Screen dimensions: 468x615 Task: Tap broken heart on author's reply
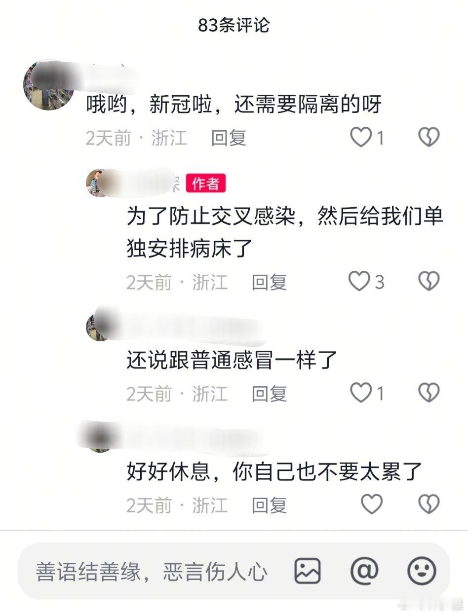click(429, 282)
